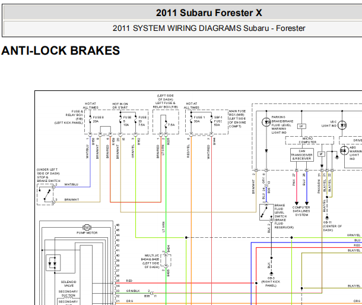Click the 'BRN/WHT' label at brake switch pin 3
This screenshot has width=362, height=305.
72,200
